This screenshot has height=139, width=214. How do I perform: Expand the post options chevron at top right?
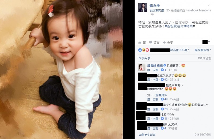[x=209, y=5]
